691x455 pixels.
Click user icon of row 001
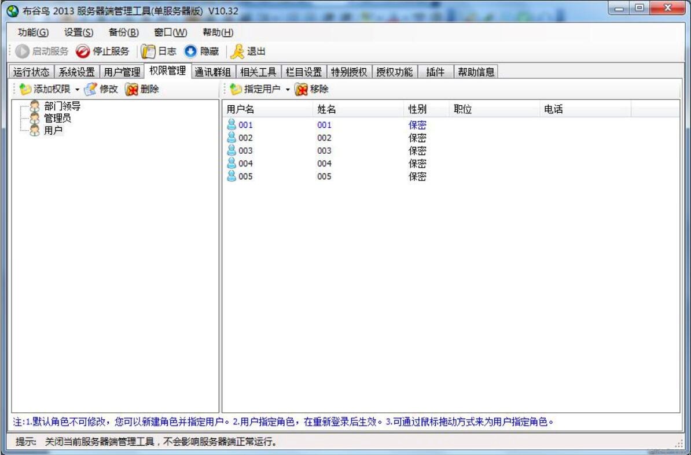[231, 124]
